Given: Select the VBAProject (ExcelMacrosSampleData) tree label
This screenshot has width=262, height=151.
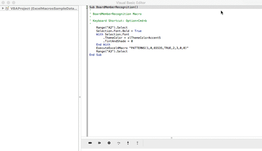Looking at the screenshot, I should click(x=44, y=8).
